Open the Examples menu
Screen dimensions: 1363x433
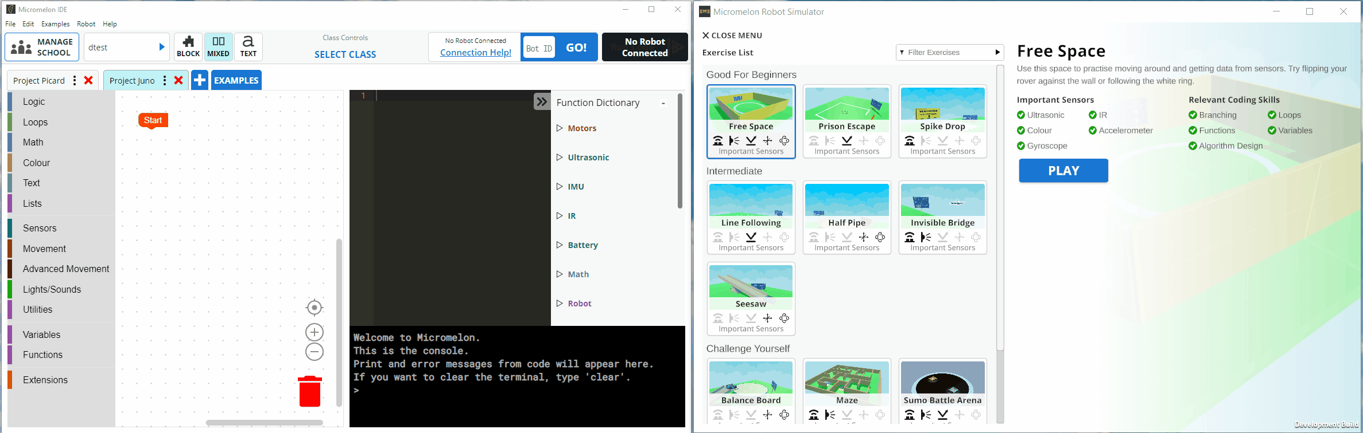coord(55,24)
